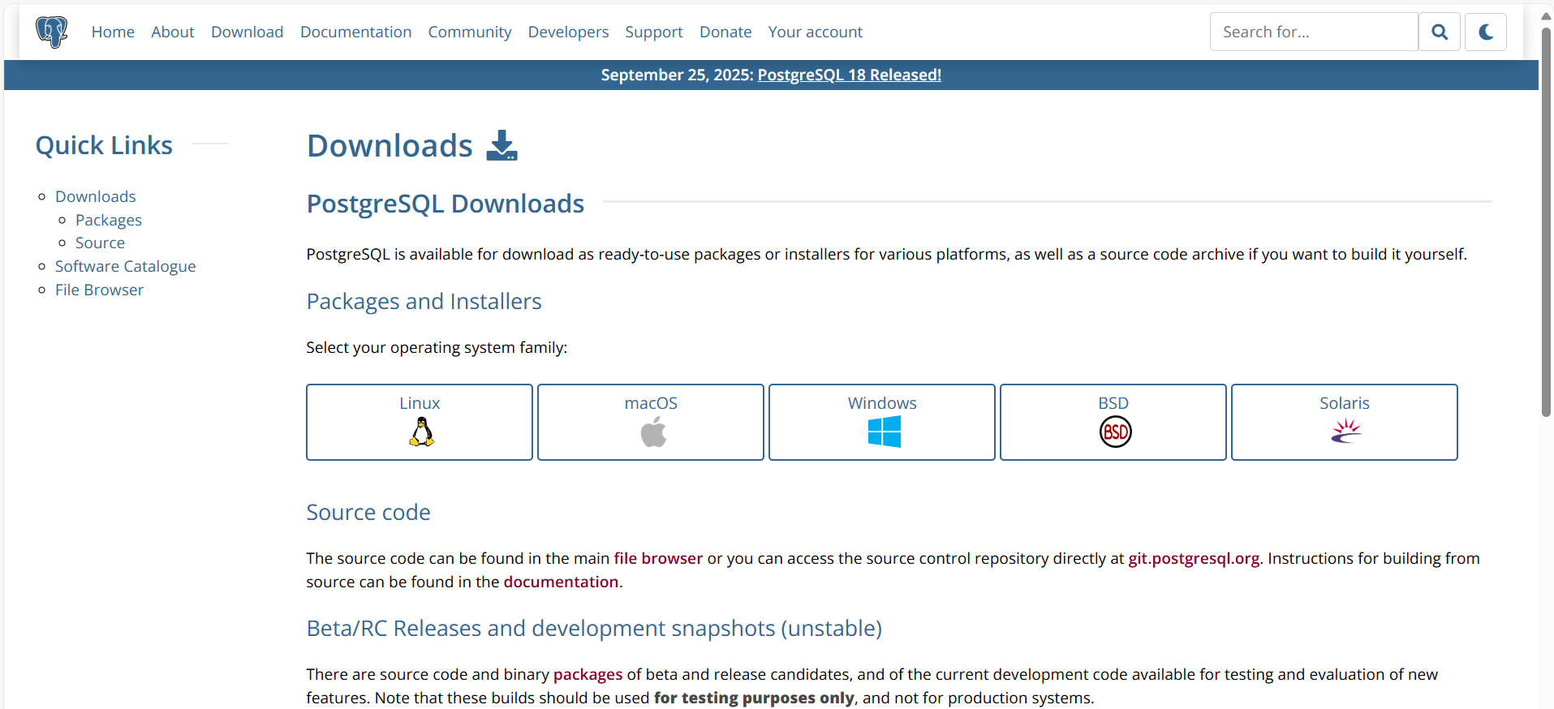The height and width of the screenshot is (709, 1554).
Task: Follow the 'file browser' link in Source code
Action: tap(658, 558)
